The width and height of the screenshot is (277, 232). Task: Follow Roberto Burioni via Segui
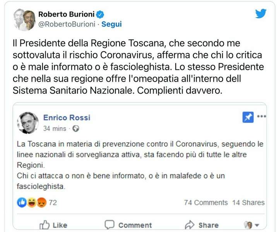(111, 24)
